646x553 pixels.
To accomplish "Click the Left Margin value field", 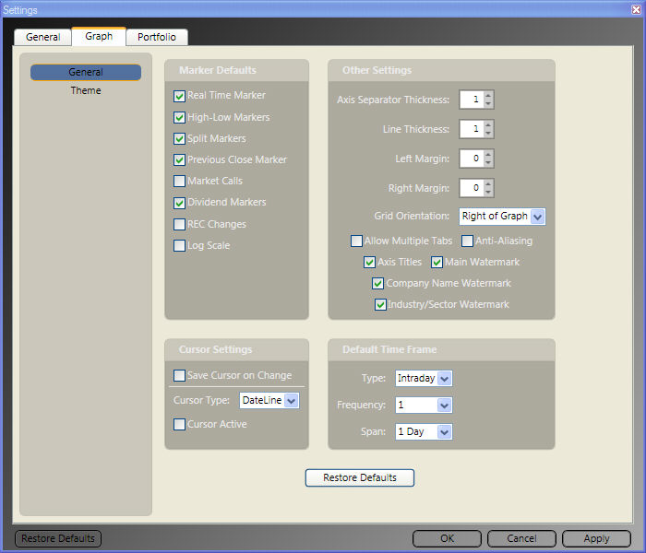I will (x=471, y=159).
